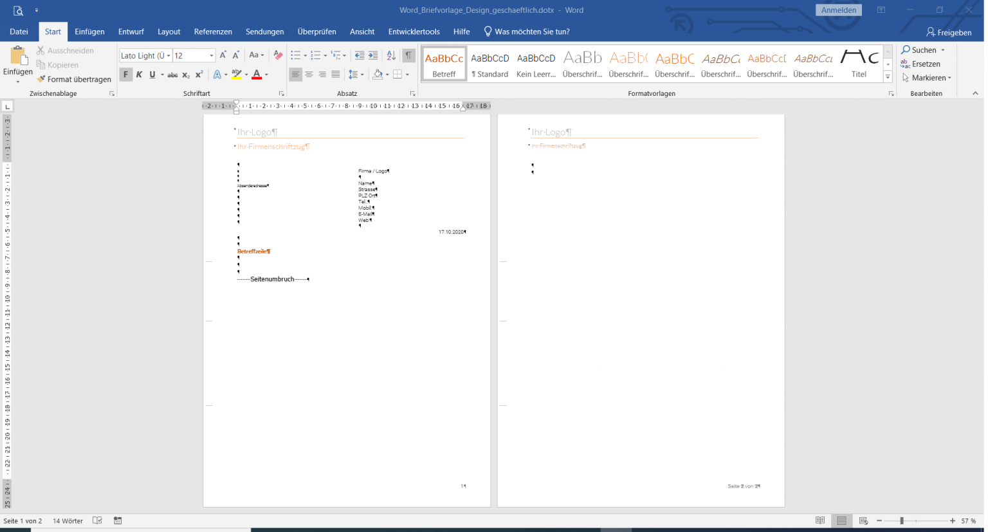988x532 pixels.
Task: Toggle bold with the F icon
Action: click(125, 75)
